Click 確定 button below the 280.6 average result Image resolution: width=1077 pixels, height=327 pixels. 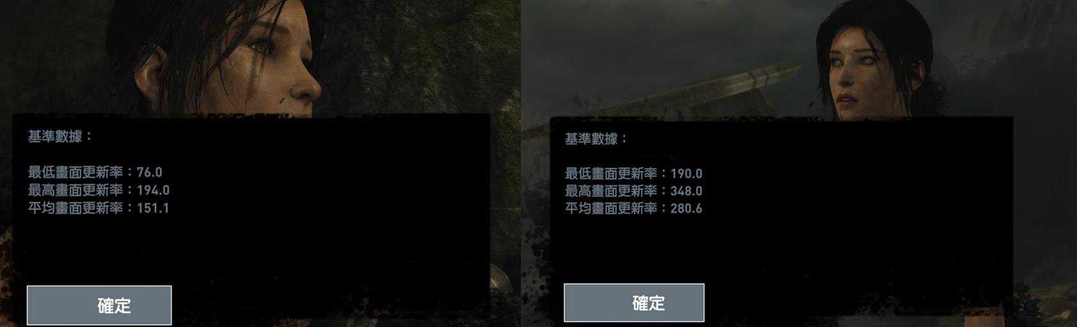(x=633, y=303)
